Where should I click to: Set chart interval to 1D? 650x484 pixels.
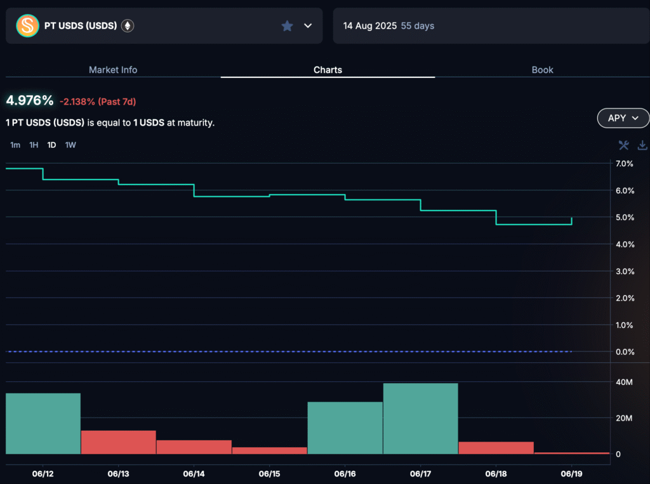pyautogui.click(x=51, y=145)
